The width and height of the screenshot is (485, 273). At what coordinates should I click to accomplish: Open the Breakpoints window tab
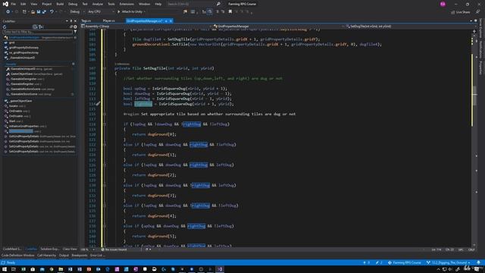pyautogui.click(x=80, y=256)
